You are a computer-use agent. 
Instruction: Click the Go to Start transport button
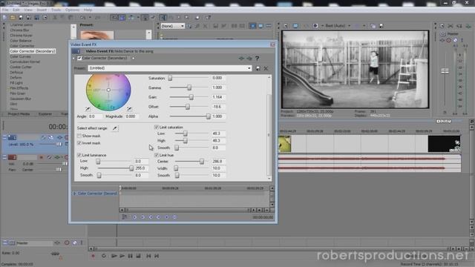pos(148,256)
